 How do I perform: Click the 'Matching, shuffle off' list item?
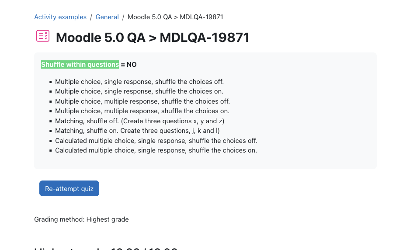[x=140, y=121]
